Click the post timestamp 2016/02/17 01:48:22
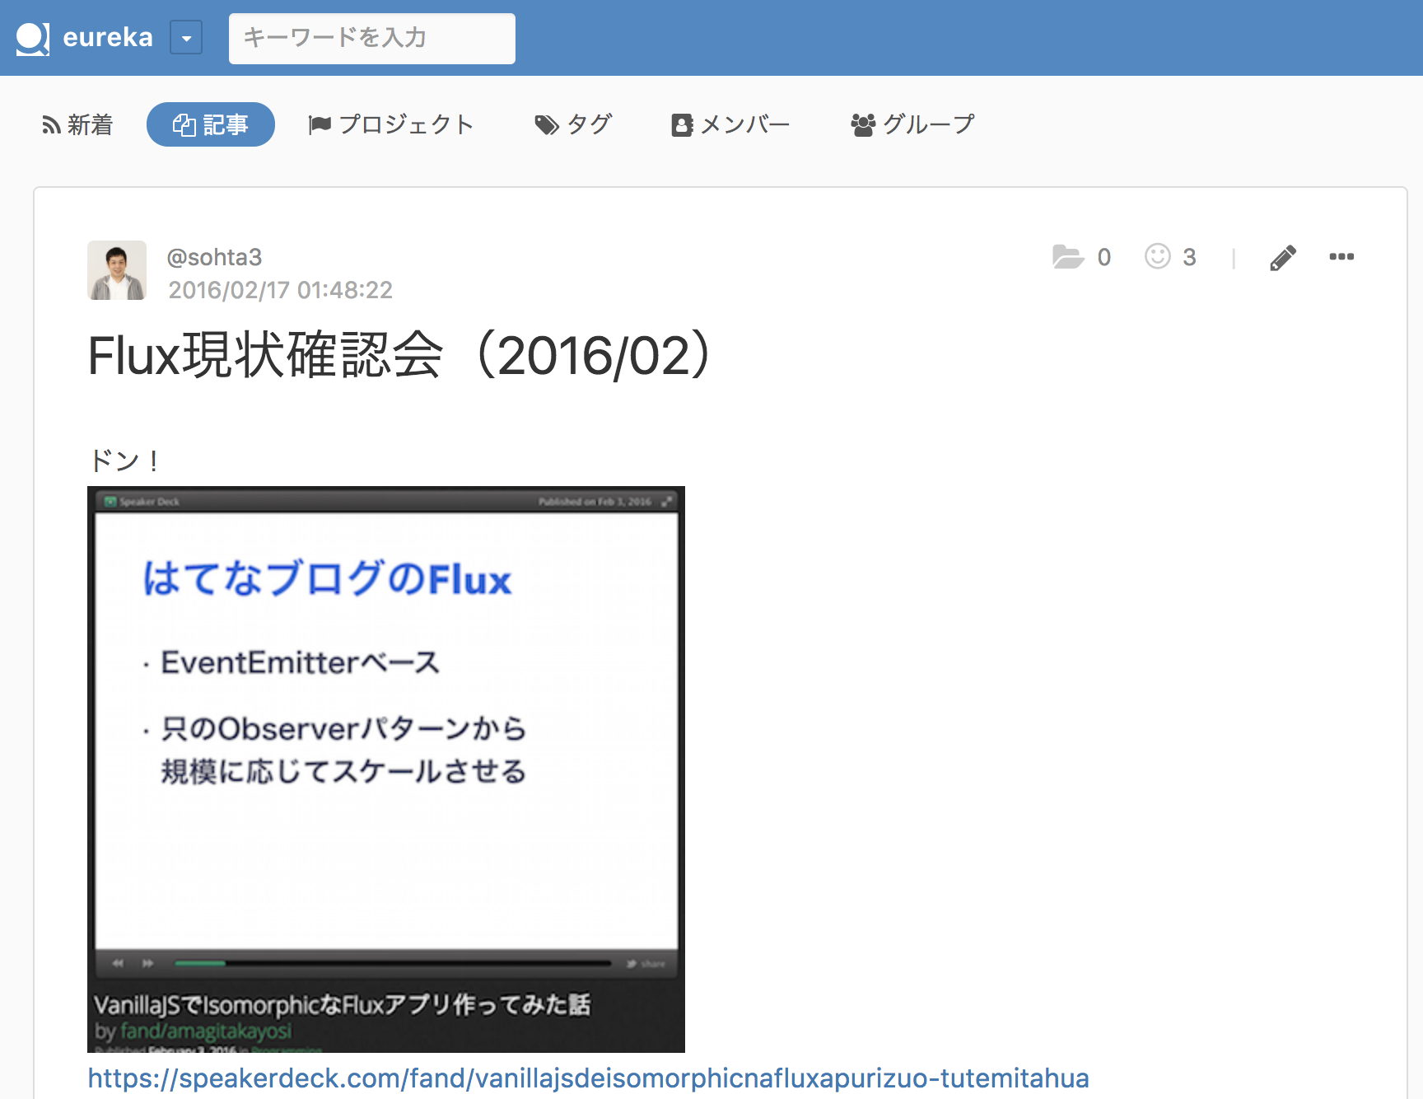Screen dimensions: 1423x1099 [280, 290]
